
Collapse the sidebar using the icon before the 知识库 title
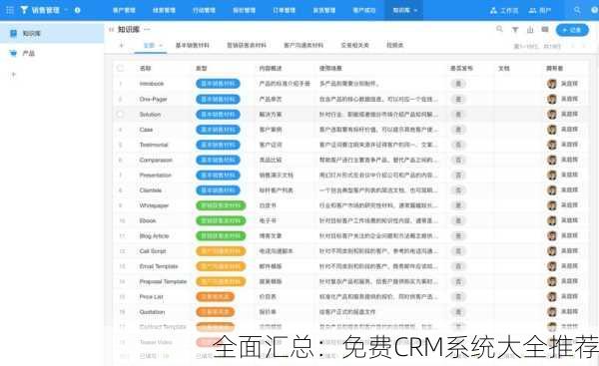coord(111,29)
